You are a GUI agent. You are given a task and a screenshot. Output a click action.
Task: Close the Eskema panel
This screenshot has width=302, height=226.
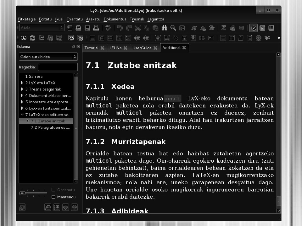point(78,46)
